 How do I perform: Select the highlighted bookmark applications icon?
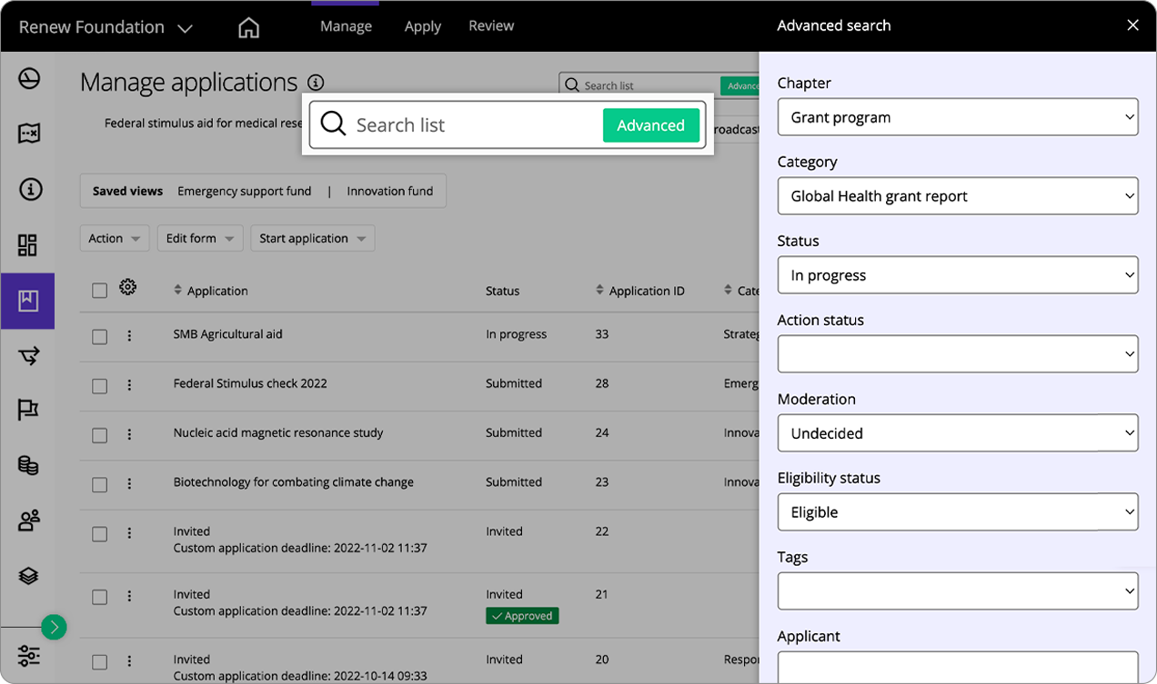click(28, 300)
